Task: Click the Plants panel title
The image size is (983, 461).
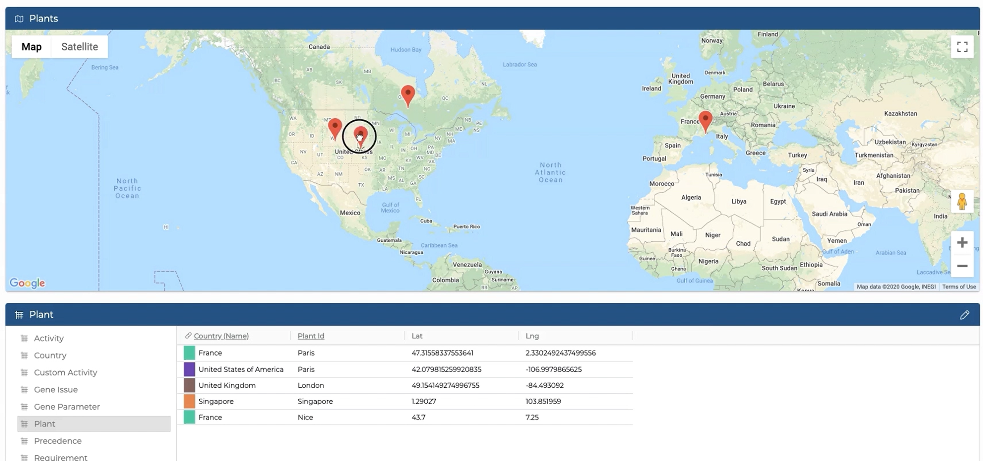Action: (x=43, y=19)
